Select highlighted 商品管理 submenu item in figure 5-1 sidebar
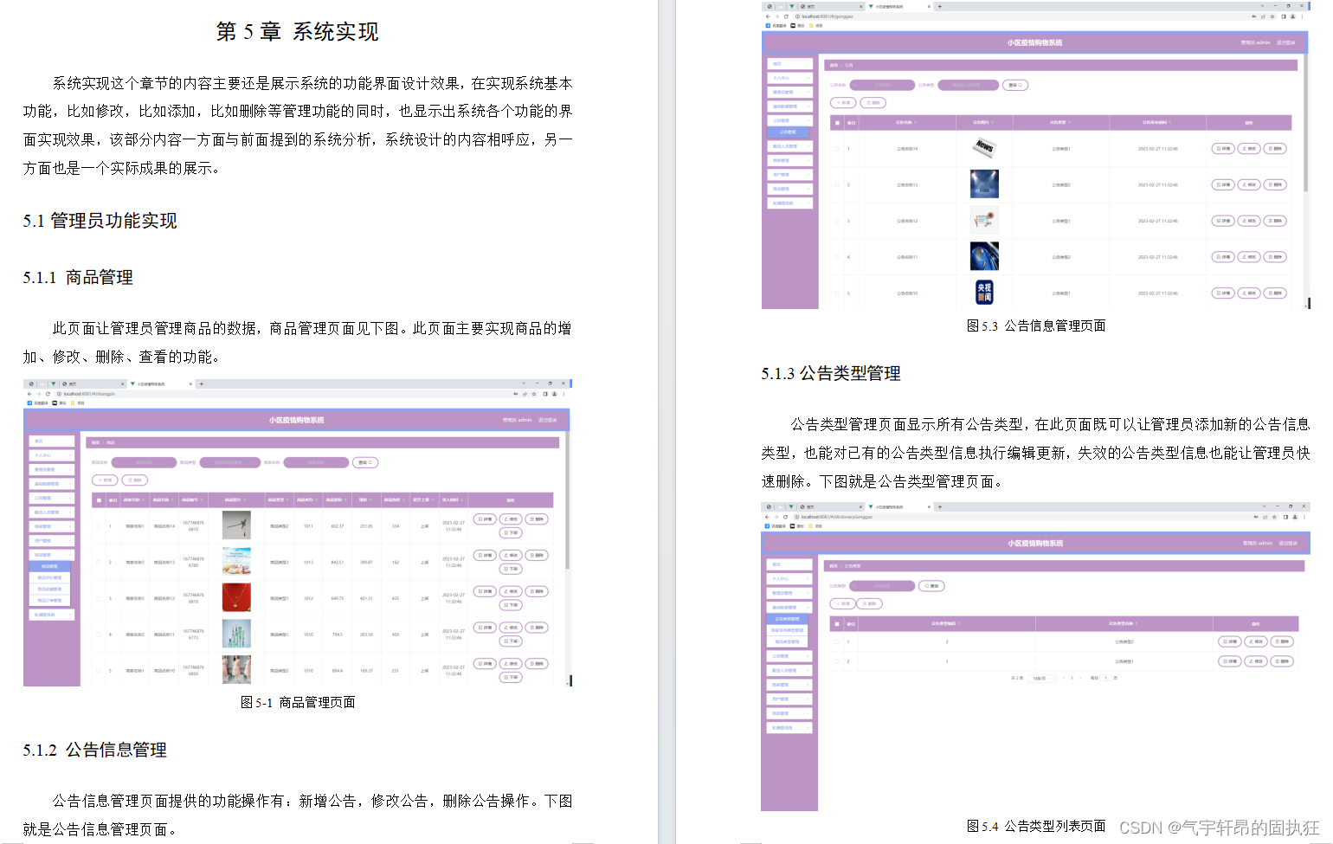This screenshot has height=844, width=1333. tap(49, 566)
